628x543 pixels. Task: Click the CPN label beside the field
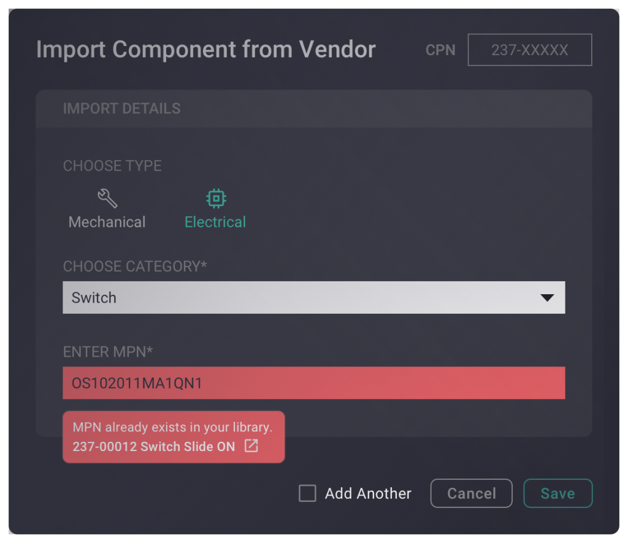440,50
